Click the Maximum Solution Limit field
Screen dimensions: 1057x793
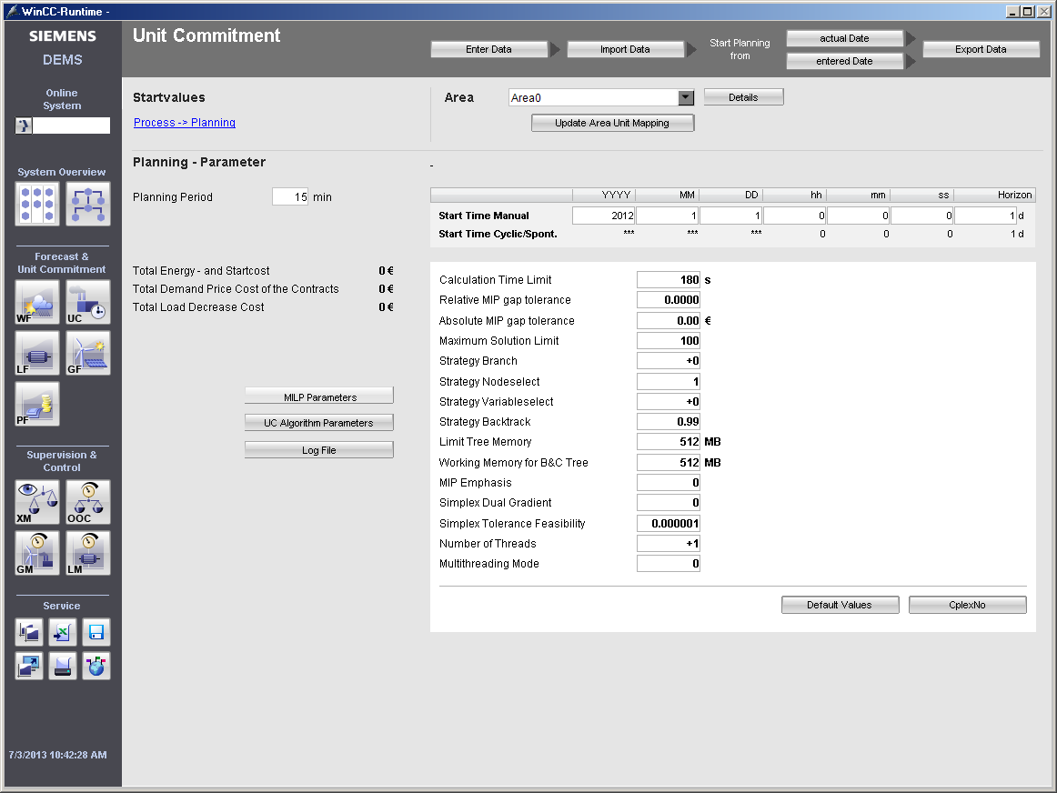click(x=669, y=341)
